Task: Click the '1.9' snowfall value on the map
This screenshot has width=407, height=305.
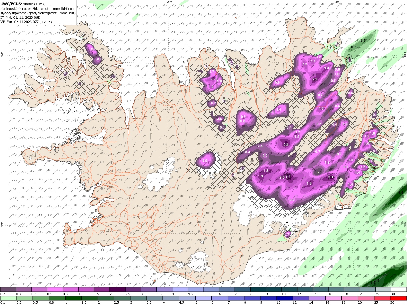Action: (x=260, y=176)
